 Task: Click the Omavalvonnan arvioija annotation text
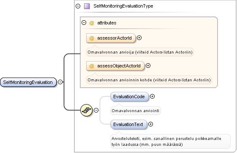[x=140, y=52]
